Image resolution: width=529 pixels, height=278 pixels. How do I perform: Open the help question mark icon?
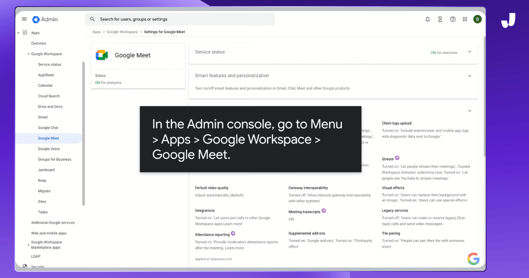tap(453, 19)
